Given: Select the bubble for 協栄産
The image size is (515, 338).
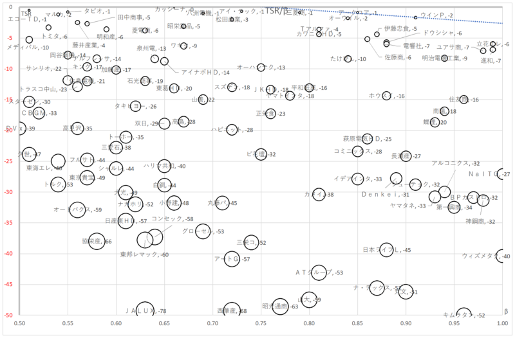Looking at the screenshot, I should point(97,242).
